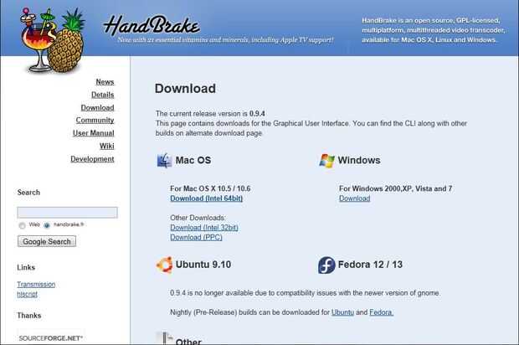This screenshot has height=345, width=519.
Task: Select the handbrake.fr search radio button
Action: coord(47,225)
